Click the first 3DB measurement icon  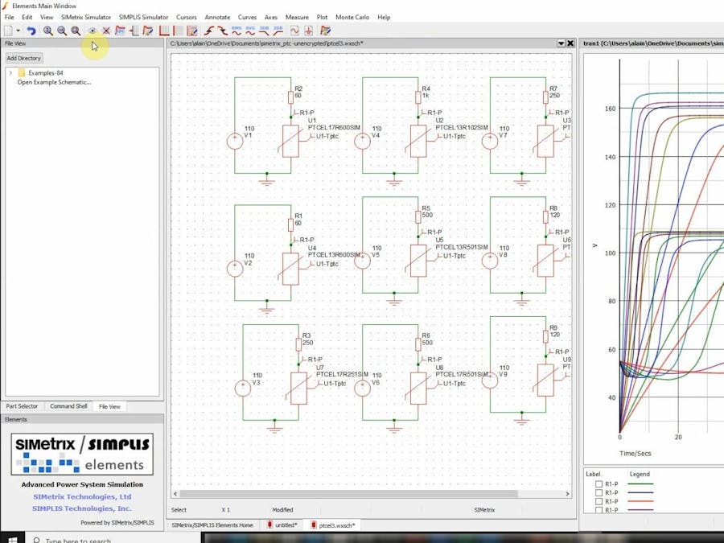coord(264,31)
